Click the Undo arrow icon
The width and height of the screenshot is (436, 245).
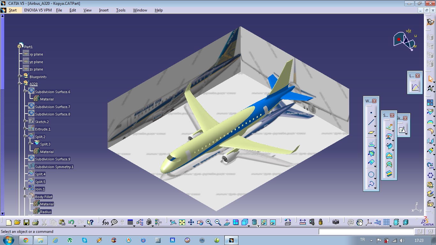tap(71, 222)
